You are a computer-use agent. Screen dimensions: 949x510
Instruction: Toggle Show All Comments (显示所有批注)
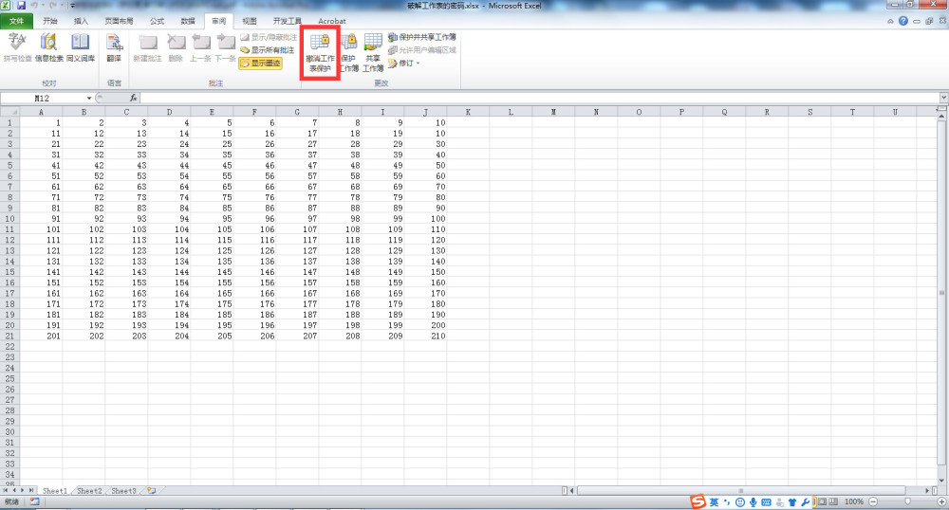(267, 49)
